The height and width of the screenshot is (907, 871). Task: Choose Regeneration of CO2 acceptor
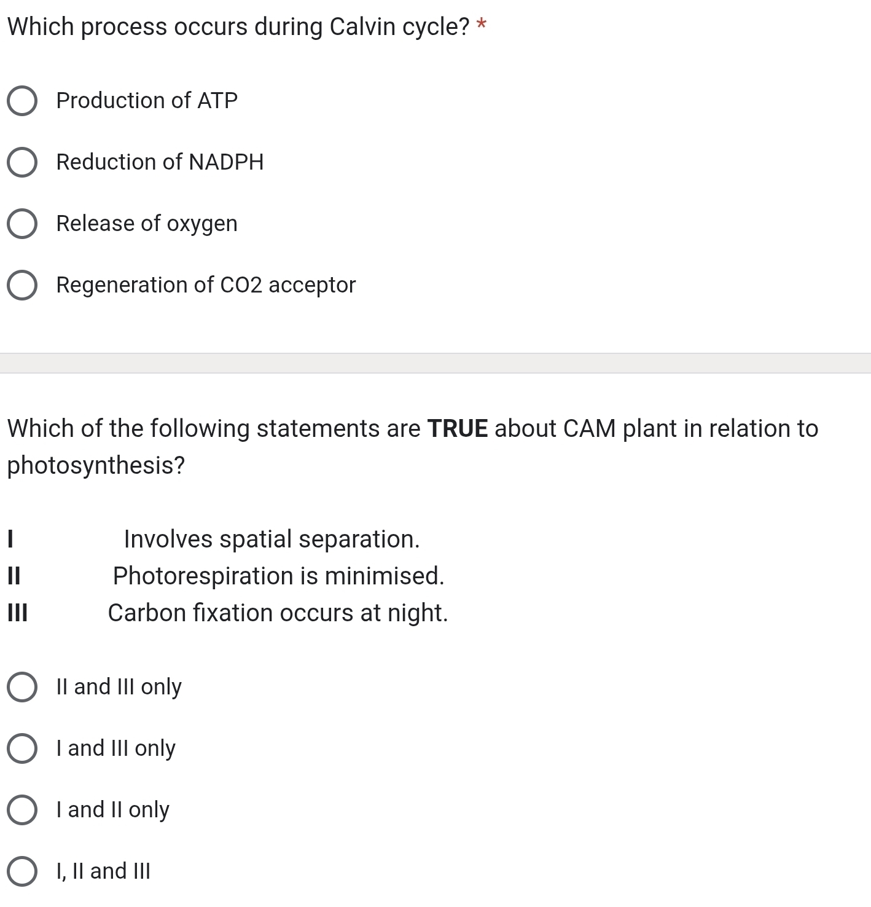[x=22, y=285]
